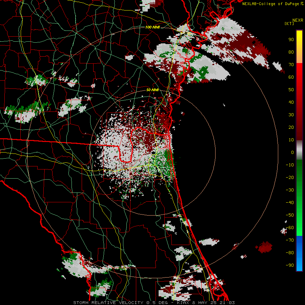The image size is (305, 305).
Task: Click the 90 value on velocity scale
Action: 291,40
